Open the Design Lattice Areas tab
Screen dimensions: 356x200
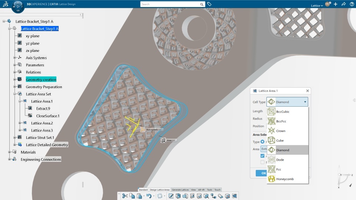pyautogui.click(x=159, y=190)
